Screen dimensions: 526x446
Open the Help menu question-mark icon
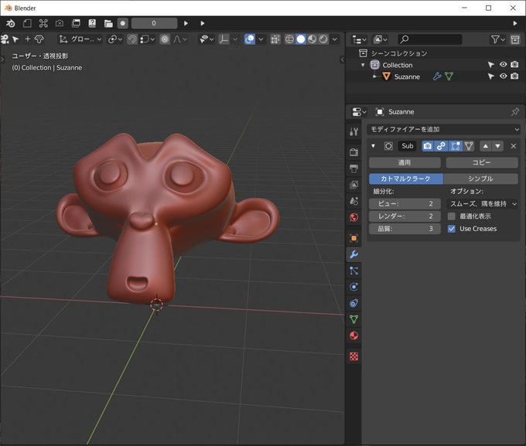click(92, 23)
